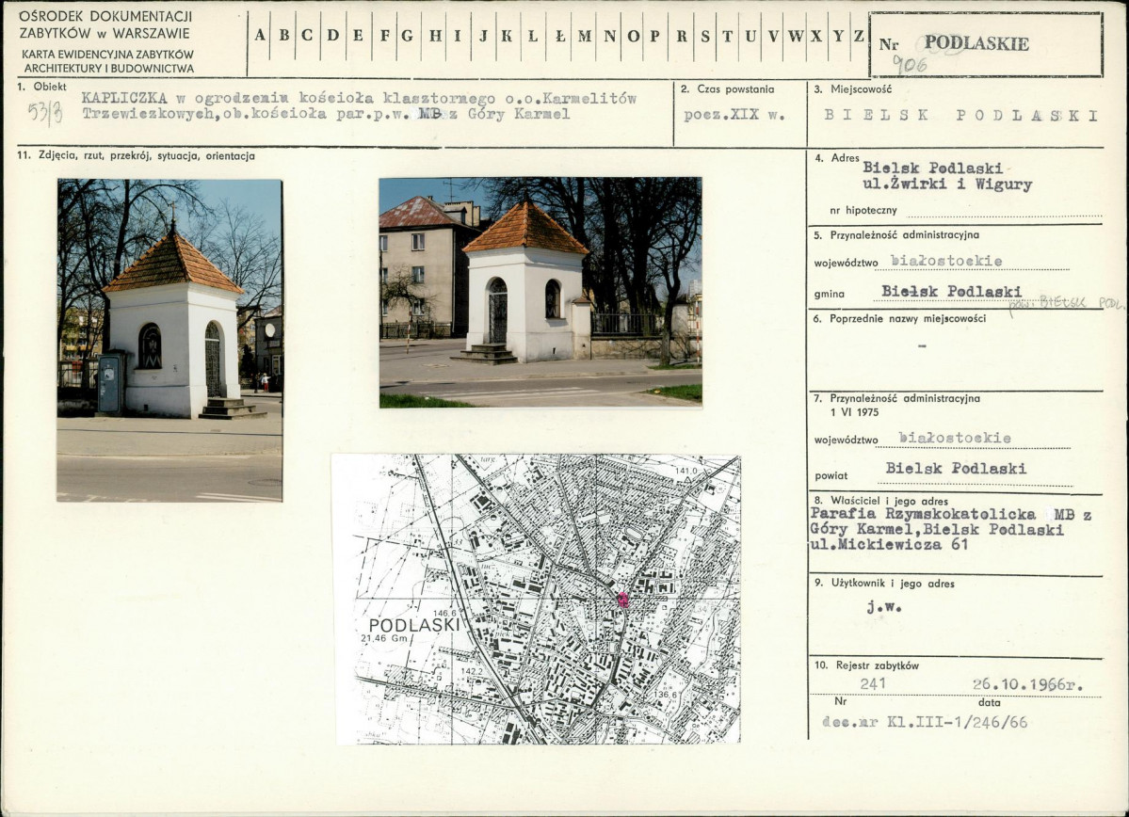The width and height of the screenshot is (1129, 817).
Task: Click the Bielsk Podlaski situation map
Action: [537, 599]
